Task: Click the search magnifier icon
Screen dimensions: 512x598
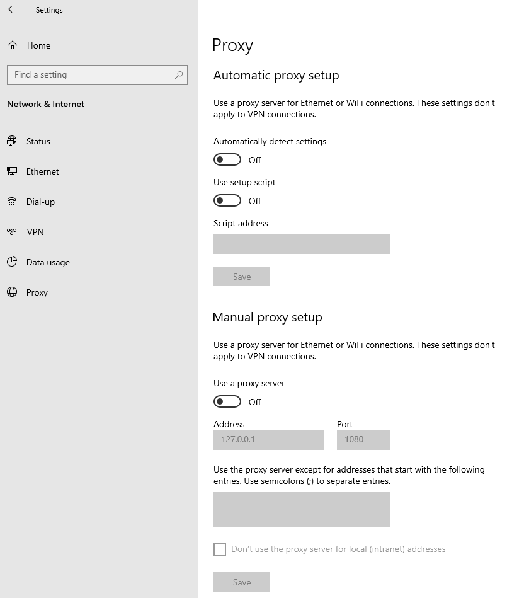Action: tap(179, 75)
